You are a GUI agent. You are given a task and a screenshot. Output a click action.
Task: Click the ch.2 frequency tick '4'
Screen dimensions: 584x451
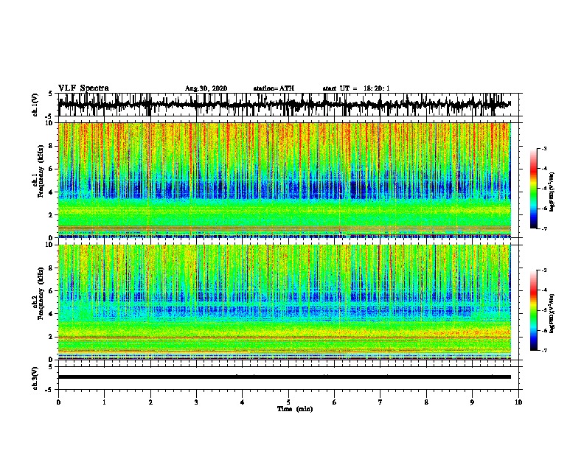[x=52, y=314]
